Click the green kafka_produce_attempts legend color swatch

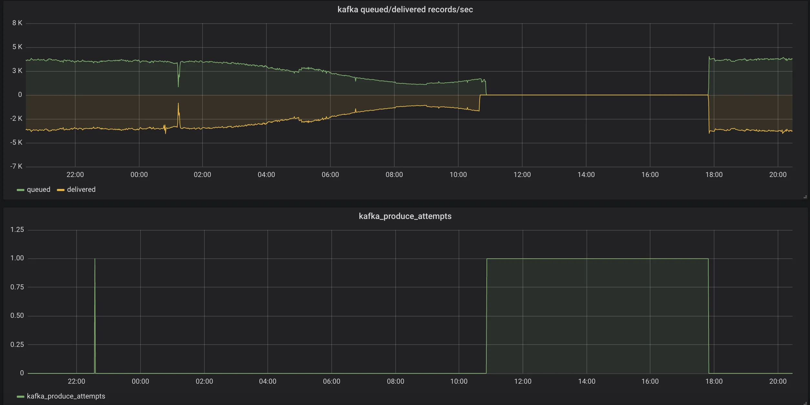pos(20,397)
